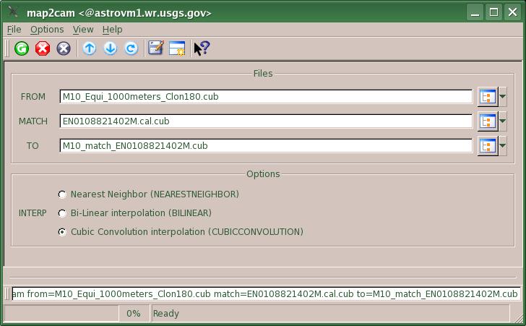Expand the MATCH file dropdown arrow
The width and height of the screenshot is (526, 326).
pos(503,121)
